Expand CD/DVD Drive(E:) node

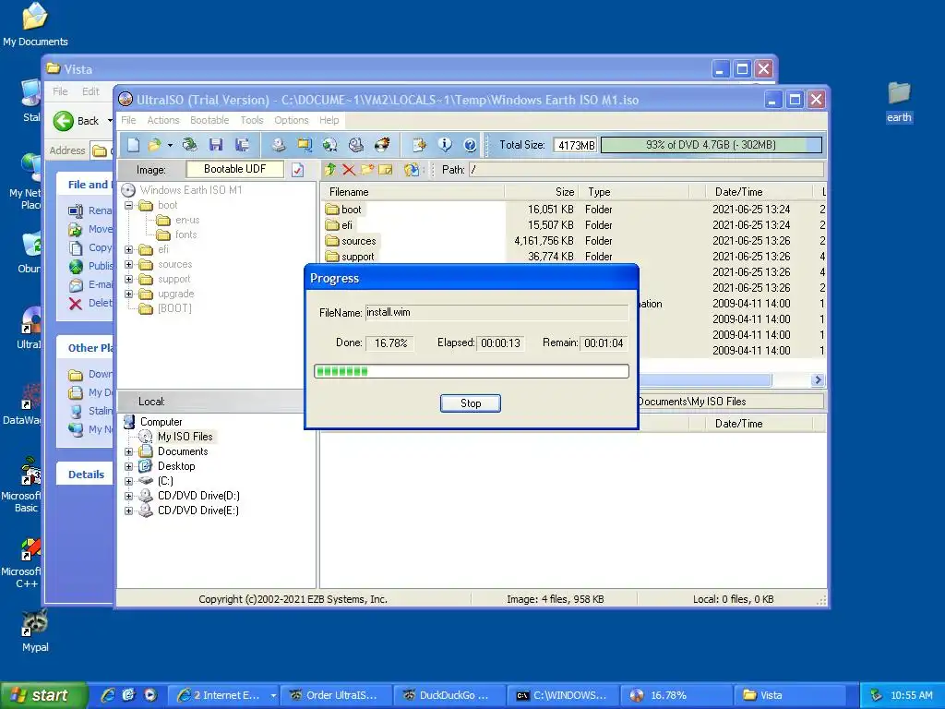tap(129, 511)
